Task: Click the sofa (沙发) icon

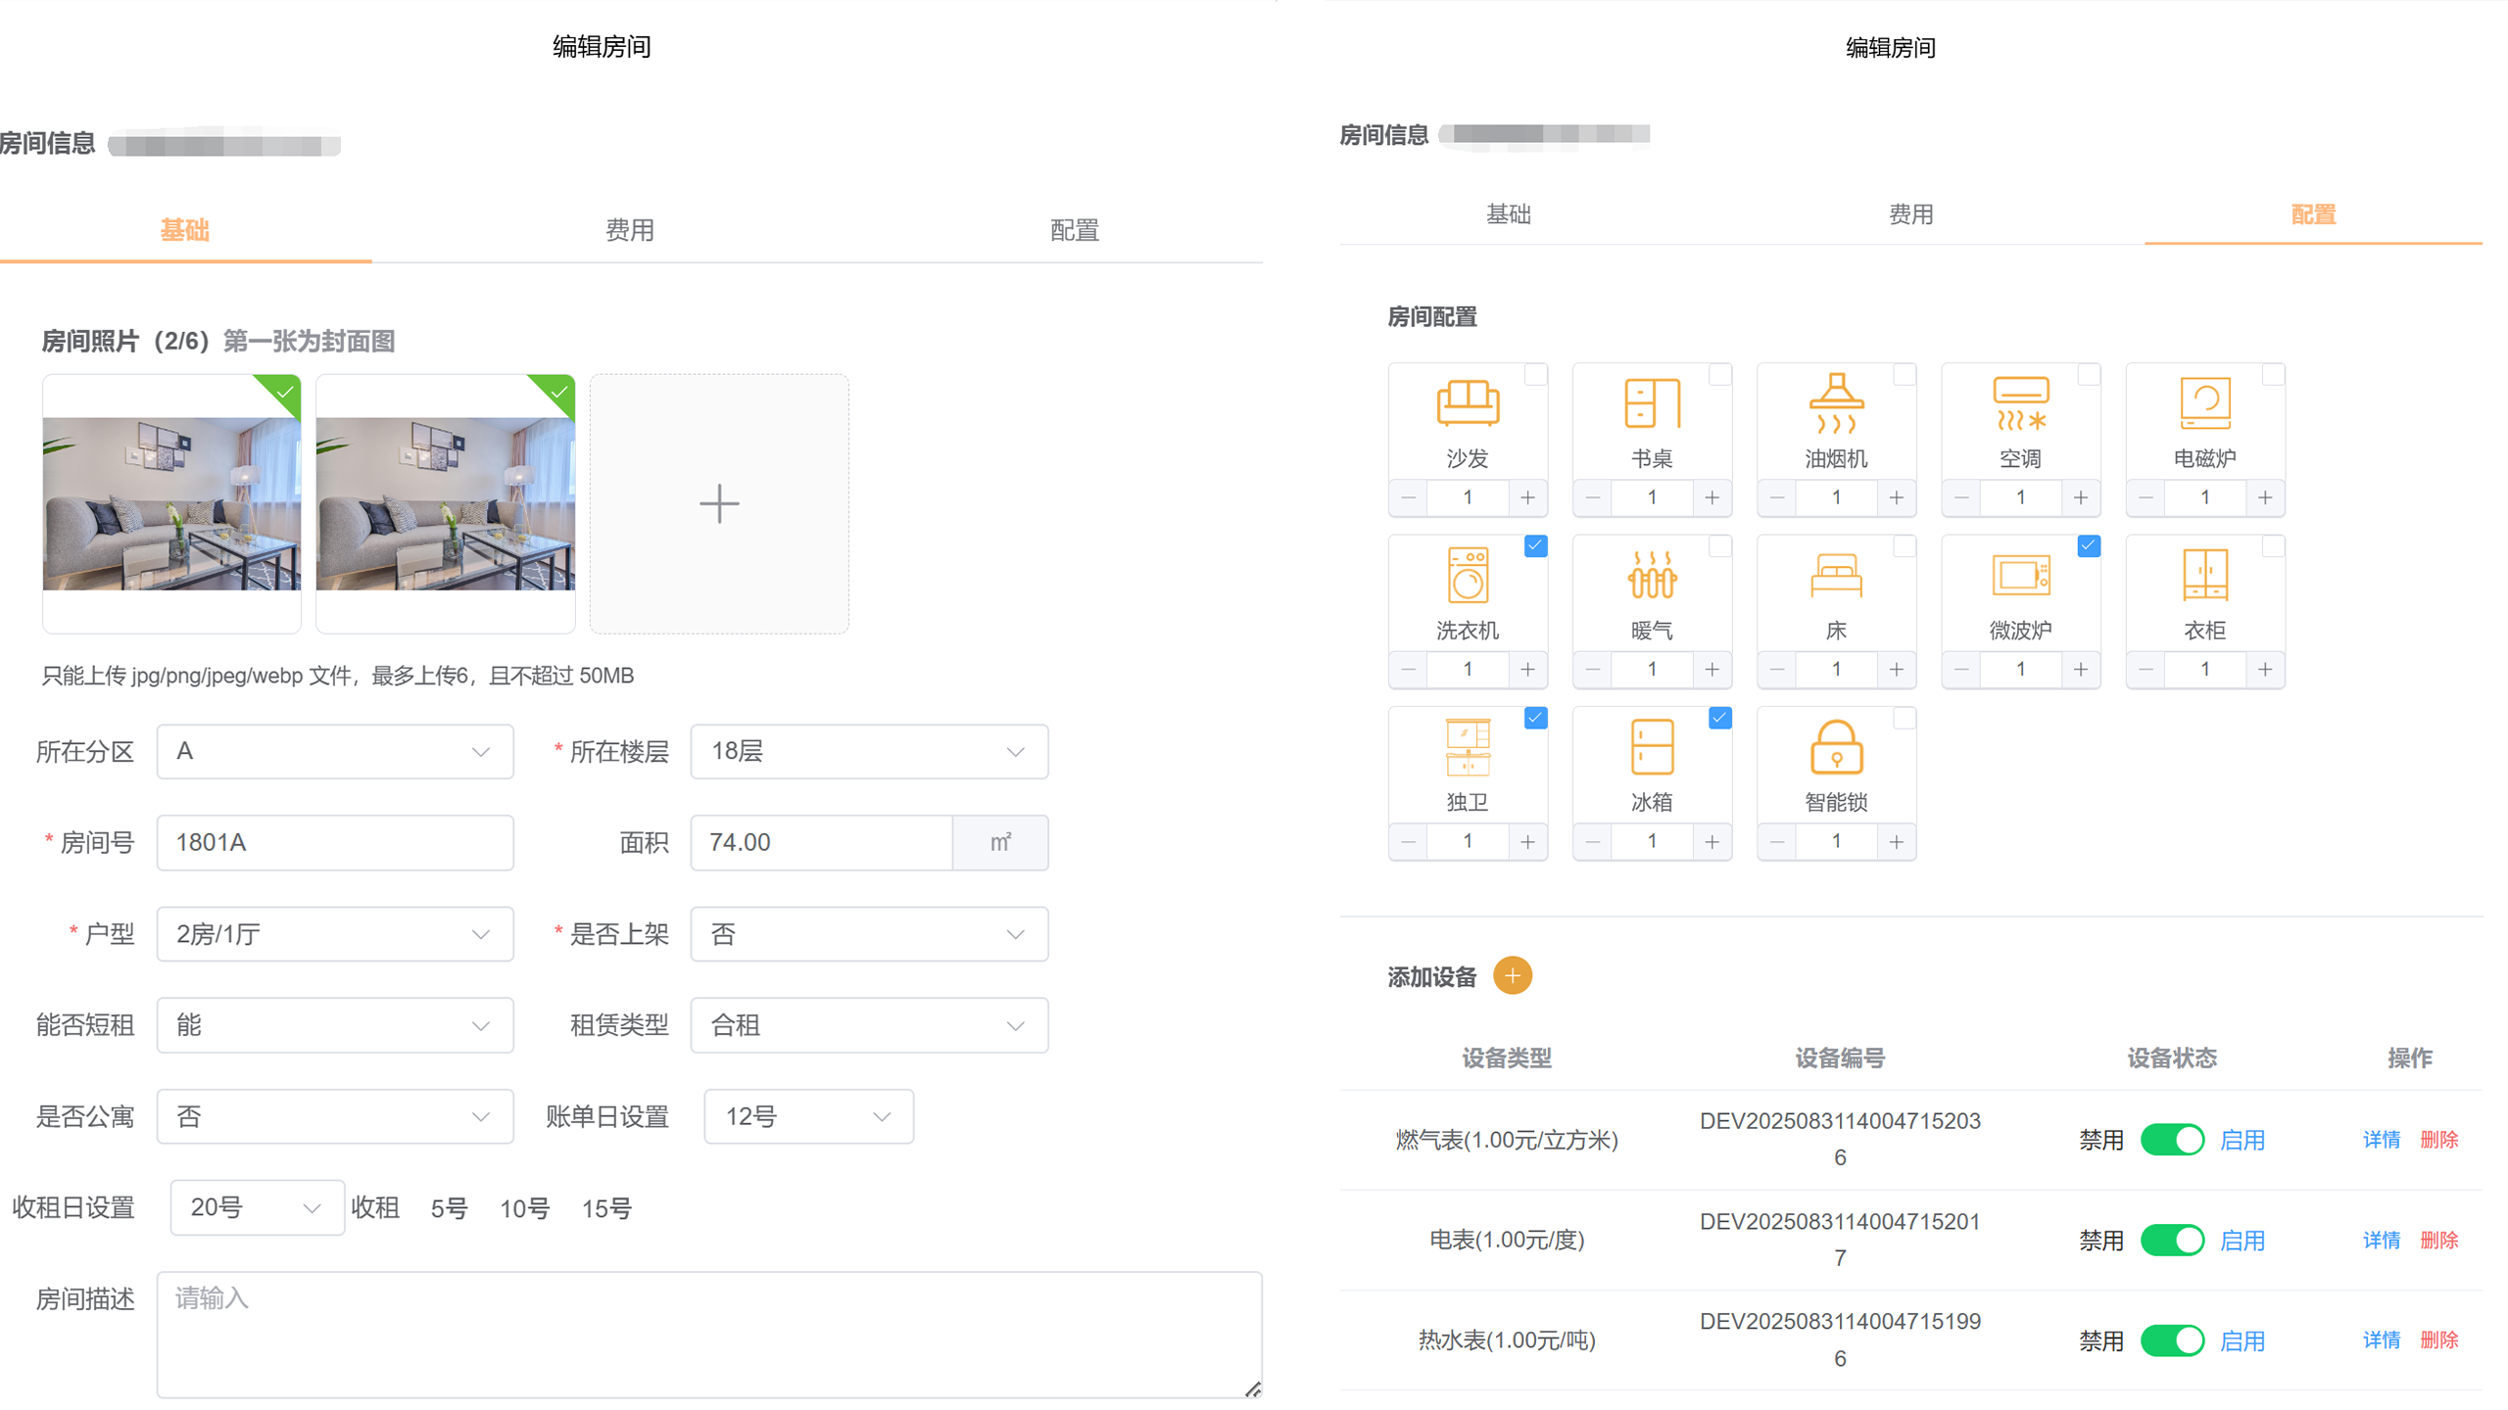Action: 1467,402
